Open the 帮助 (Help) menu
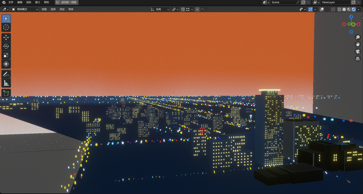 (x=47, y=2)
